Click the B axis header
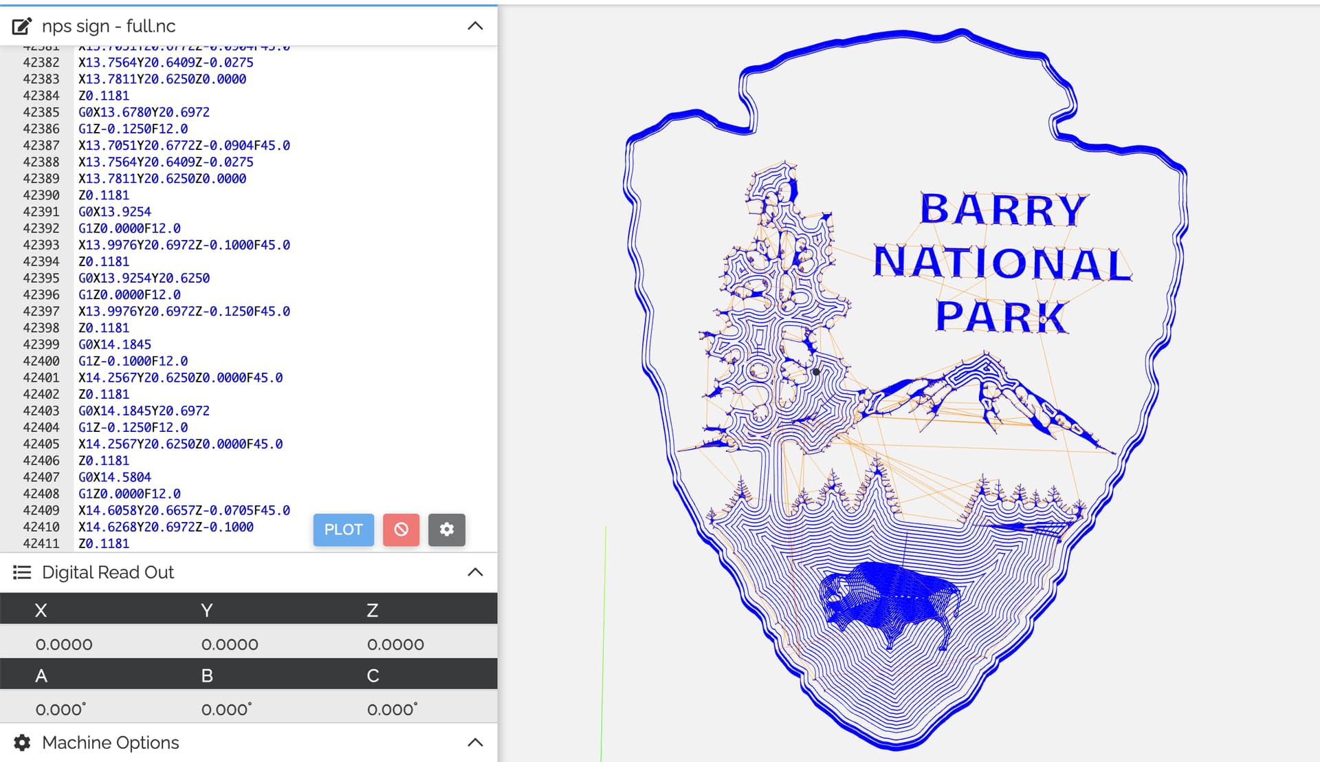 click(207, 675)
